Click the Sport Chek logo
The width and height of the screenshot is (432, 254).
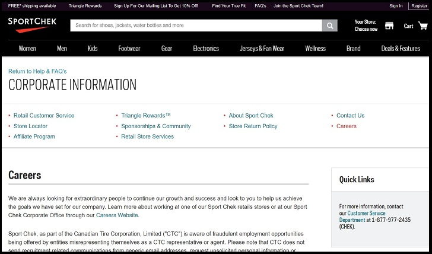point(32,25)
